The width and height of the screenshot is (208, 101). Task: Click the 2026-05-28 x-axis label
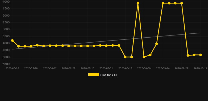[x=31, y=68]
